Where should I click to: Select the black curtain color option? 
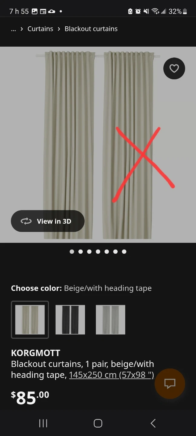tap(70, 319)
